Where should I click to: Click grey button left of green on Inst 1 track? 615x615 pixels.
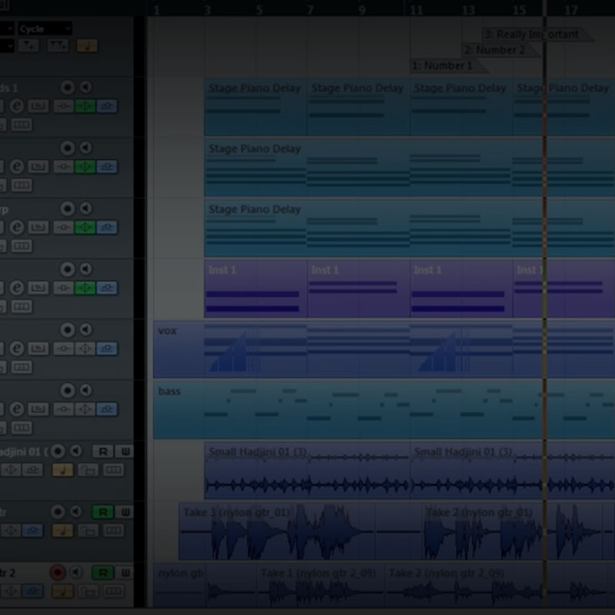(x=63, y=288)
